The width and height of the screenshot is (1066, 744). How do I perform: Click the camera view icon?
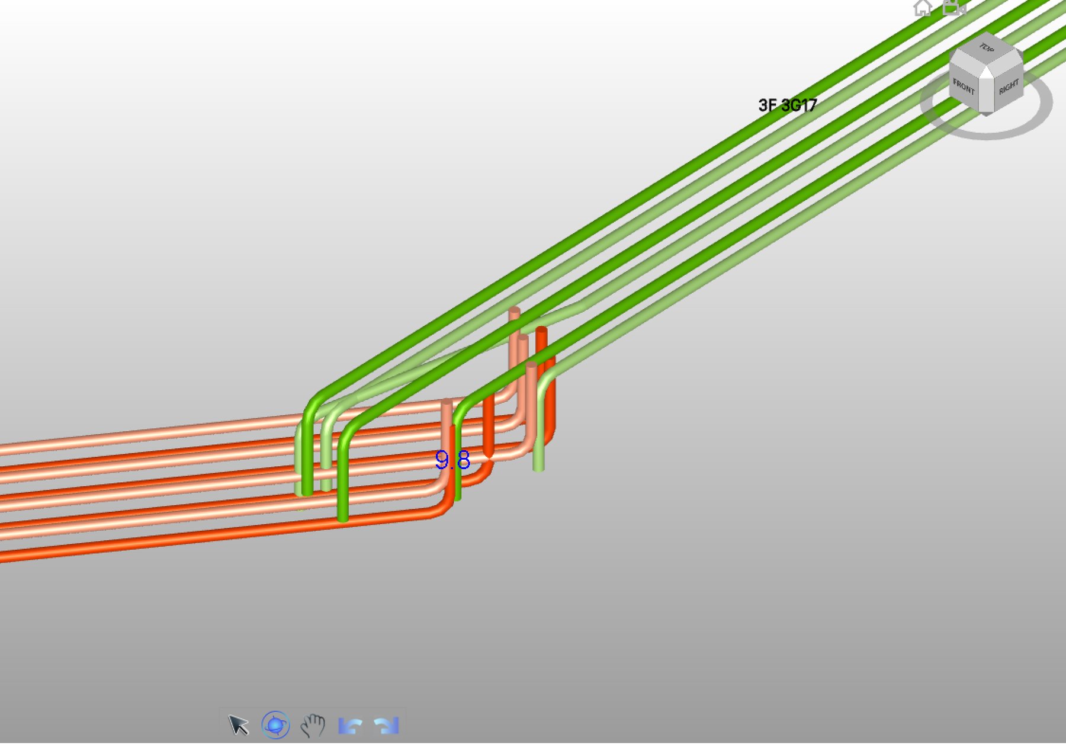[x=954, y=7]
